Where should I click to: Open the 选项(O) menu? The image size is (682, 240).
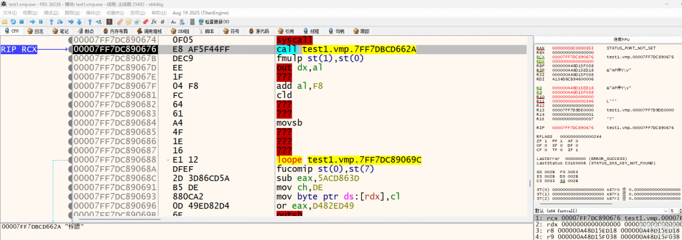click(x=138, y=13)
